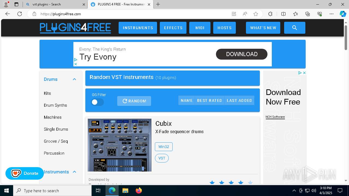
Task: Click the RANDOM refresh button
Action: [134, 101]
